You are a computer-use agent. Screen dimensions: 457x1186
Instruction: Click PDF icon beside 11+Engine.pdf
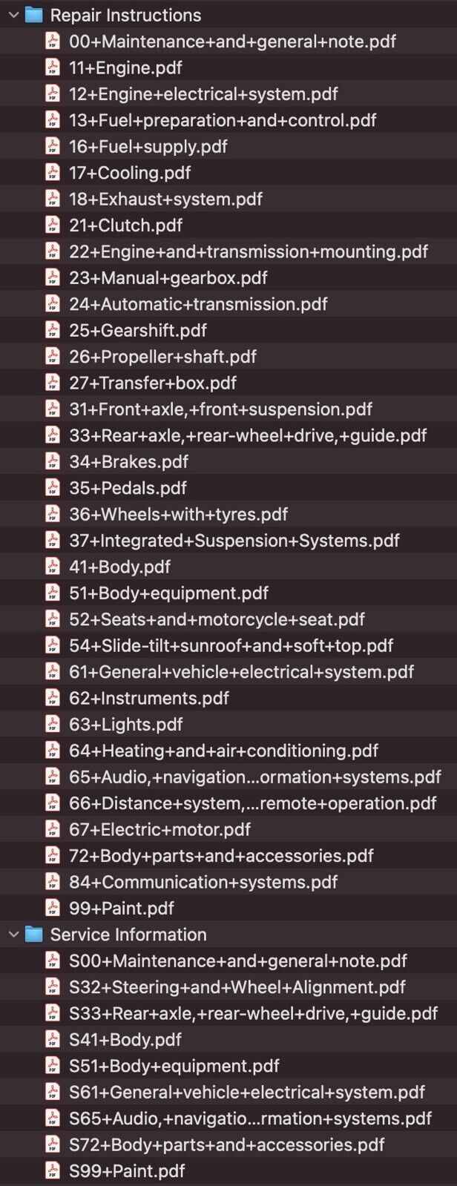pos(53,67)
